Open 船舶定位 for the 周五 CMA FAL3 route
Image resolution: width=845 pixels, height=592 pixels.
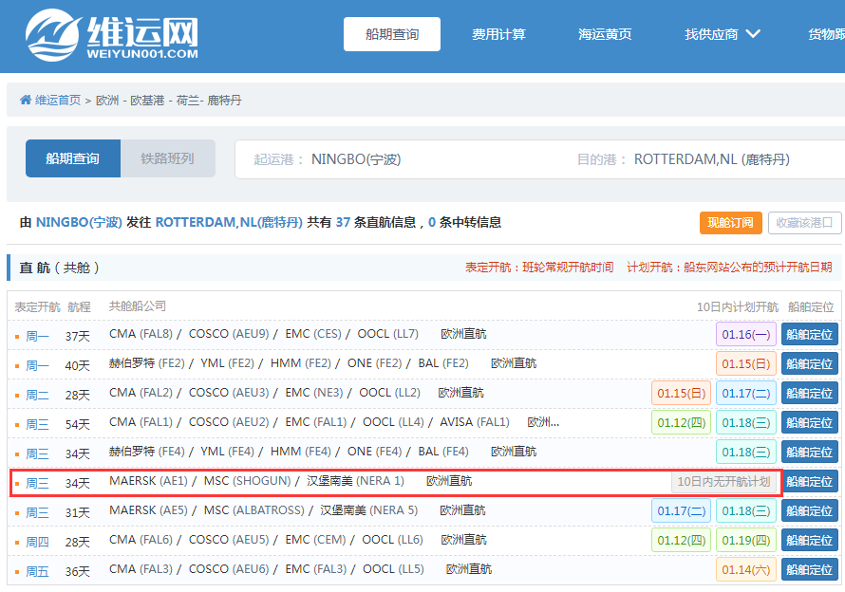point(809,569)
